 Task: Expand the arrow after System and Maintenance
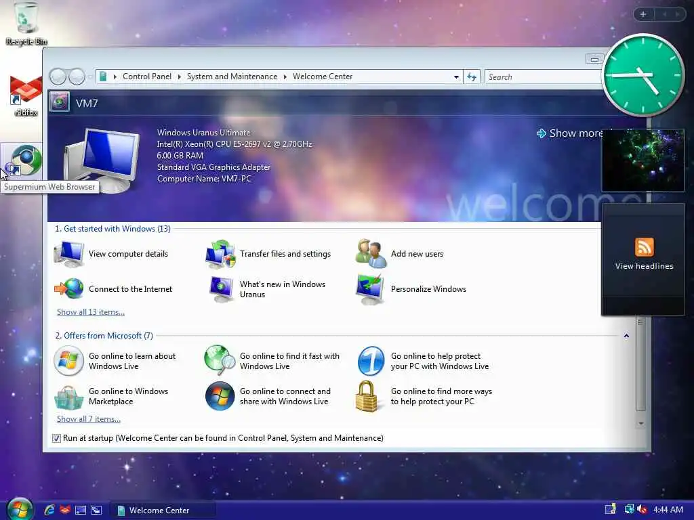pyautogui.click(x=285, y=77)
